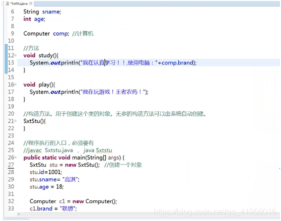Image resolution: width=281 pixels, height=221 pixels.
Task: Collapse the SxtStu() constructor at line 21
Action: 16,121
